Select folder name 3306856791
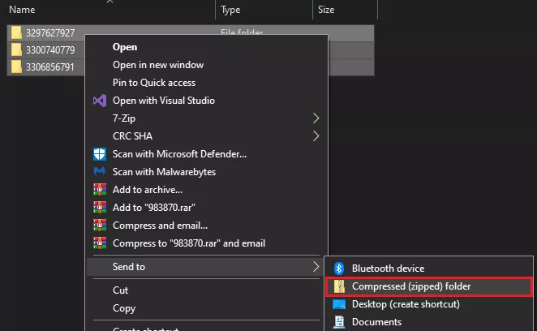This screenshot has width=537, height=331. pyautogui.click(x=50, y=67)
